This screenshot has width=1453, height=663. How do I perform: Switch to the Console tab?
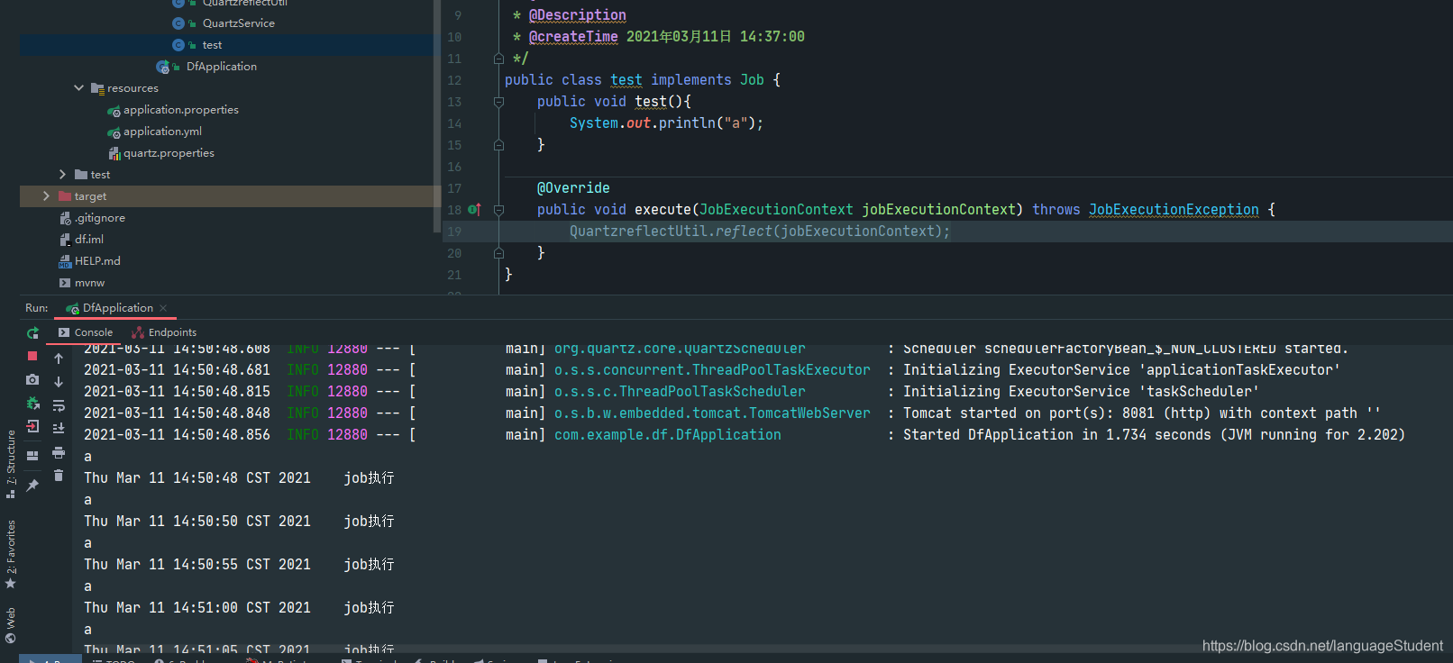click(86, 332)
